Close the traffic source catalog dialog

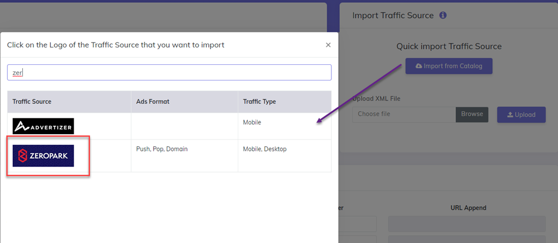point(328,45)
